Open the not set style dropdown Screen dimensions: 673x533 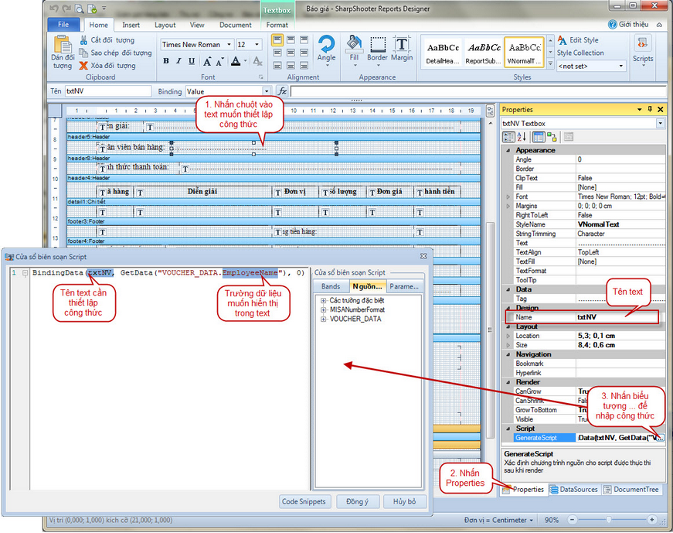pos(620,67)
